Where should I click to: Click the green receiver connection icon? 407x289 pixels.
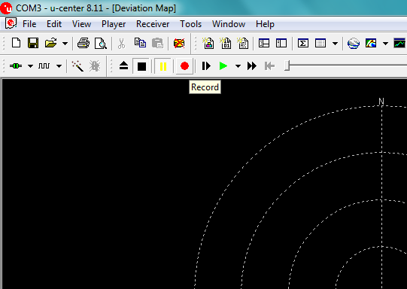(16, 66)
